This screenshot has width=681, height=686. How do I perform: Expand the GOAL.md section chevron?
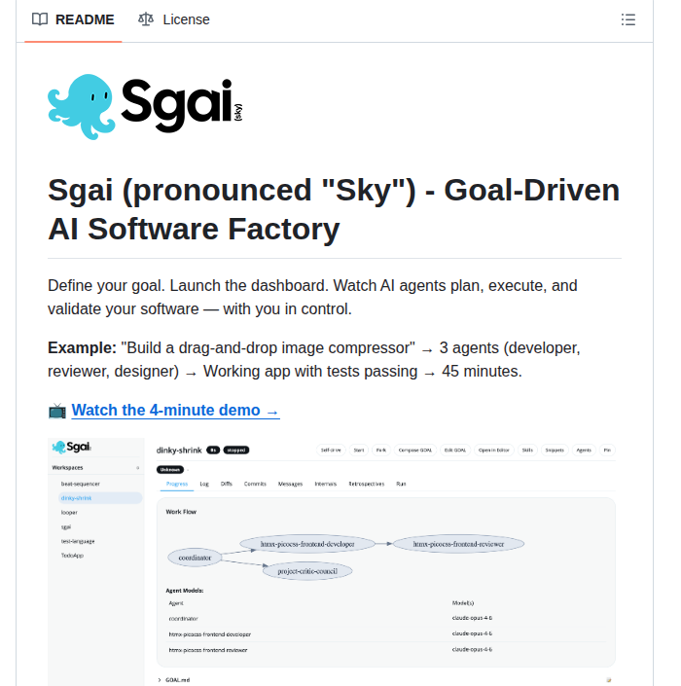coord(160,680)
